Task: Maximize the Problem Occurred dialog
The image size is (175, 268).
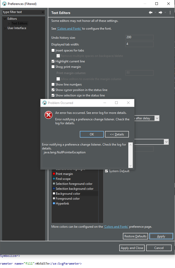Action: point(116,103)
